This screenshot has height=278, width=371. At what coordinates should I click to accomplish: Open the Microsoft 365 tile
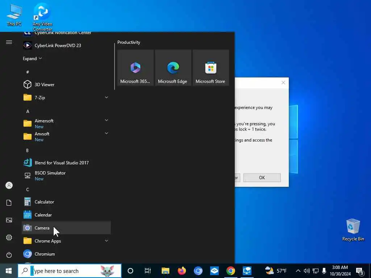pos(136,68)
